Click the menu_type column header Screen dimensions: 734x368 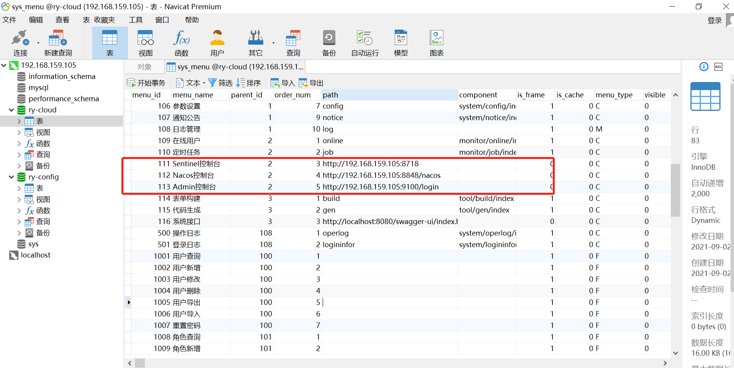click(x=619, y=95)
